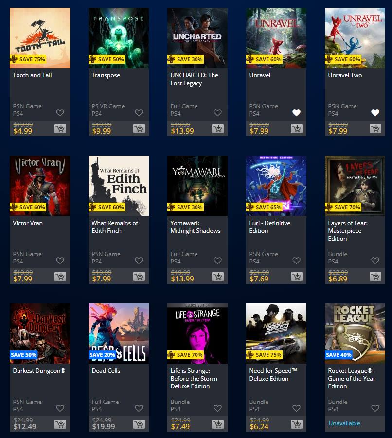Image resolution: width=392 pixels, height=438 pixels.
Task: Open Life is Strange: Before the Storm title
Action: coord(194,379)
